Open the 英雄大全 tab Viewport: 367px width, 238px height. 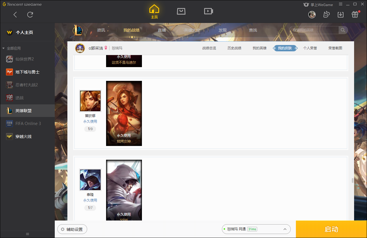(192, 30)
